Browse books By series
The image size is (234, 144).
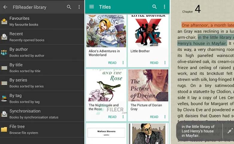click(42, 83)
